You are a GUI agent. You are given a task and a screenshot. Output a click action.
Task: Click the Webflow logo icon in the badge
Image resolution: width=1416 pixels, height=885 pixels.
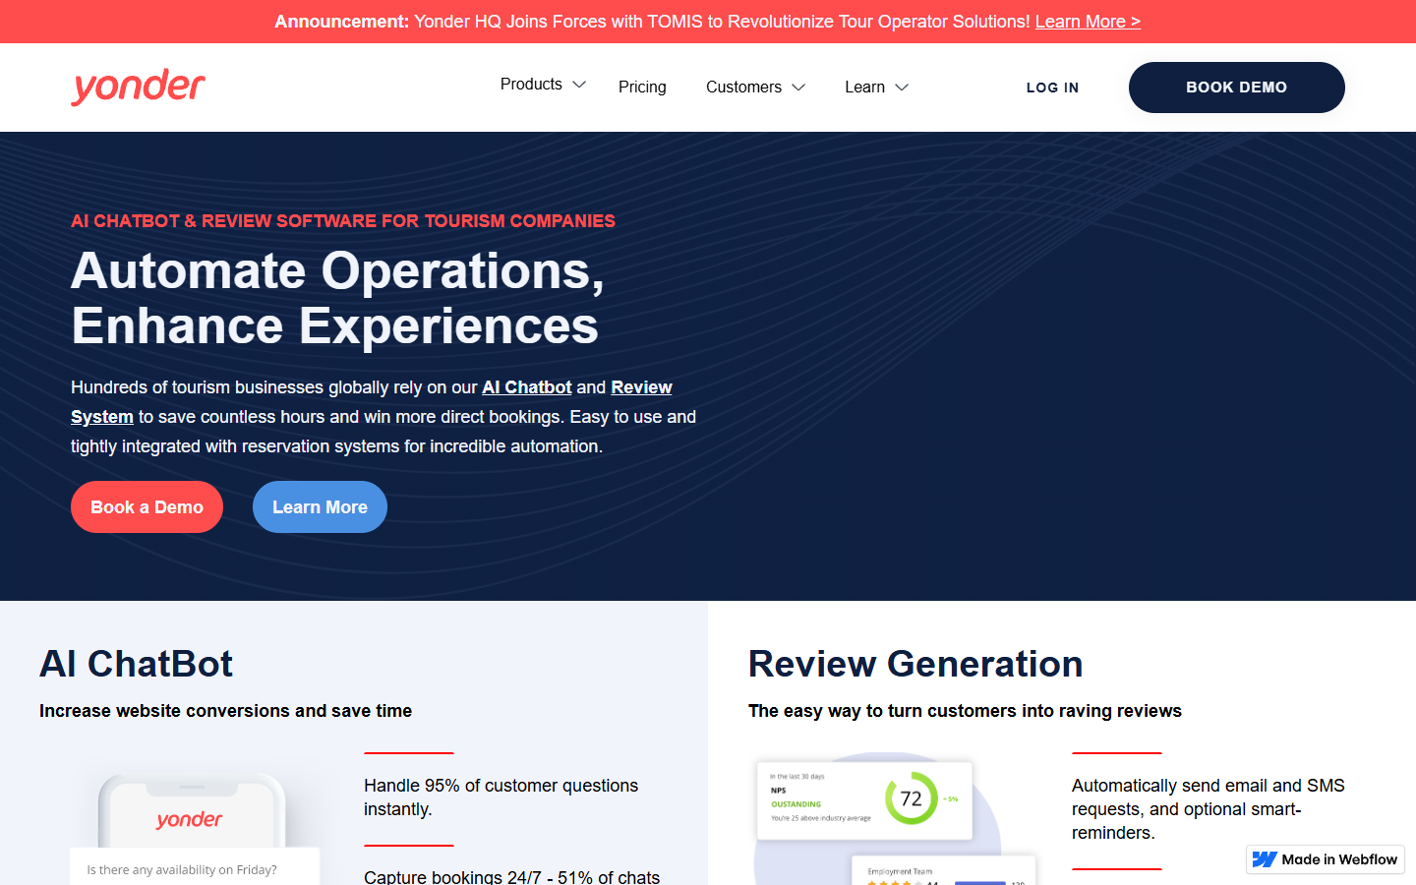click(x=1265, y=859)
